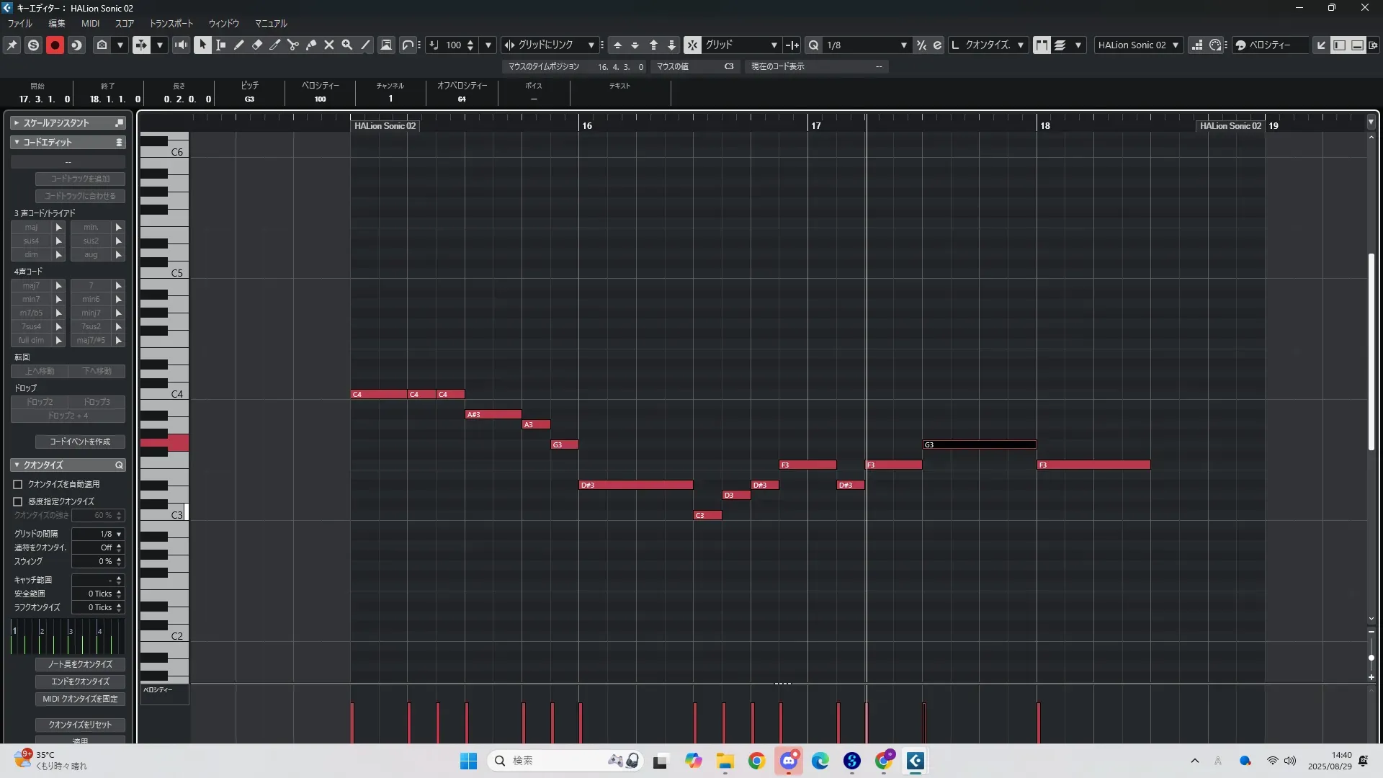1383x778 pixels.
Task: Enable クオンタイズを自動適用 checkbox
Action: tap(18, 484)
